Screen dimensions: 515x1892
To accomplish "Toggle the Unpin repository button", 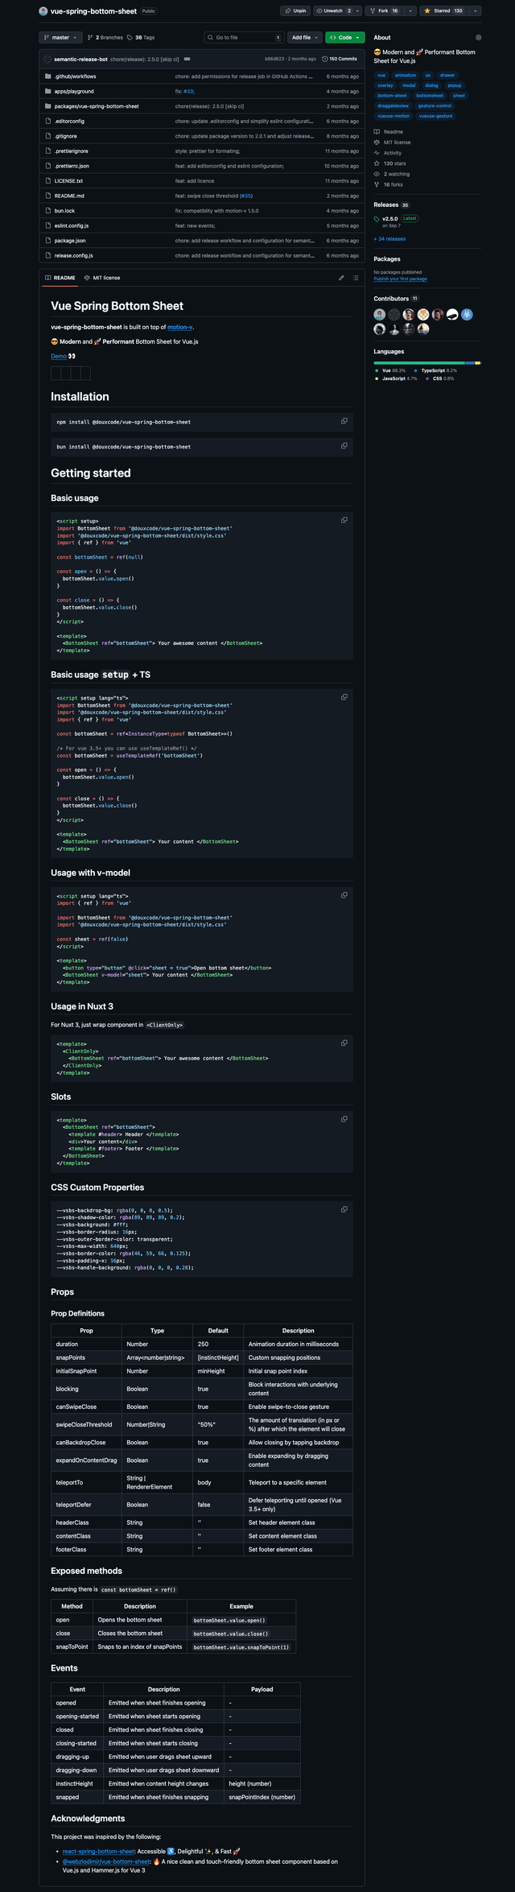I will pos(295,11).
